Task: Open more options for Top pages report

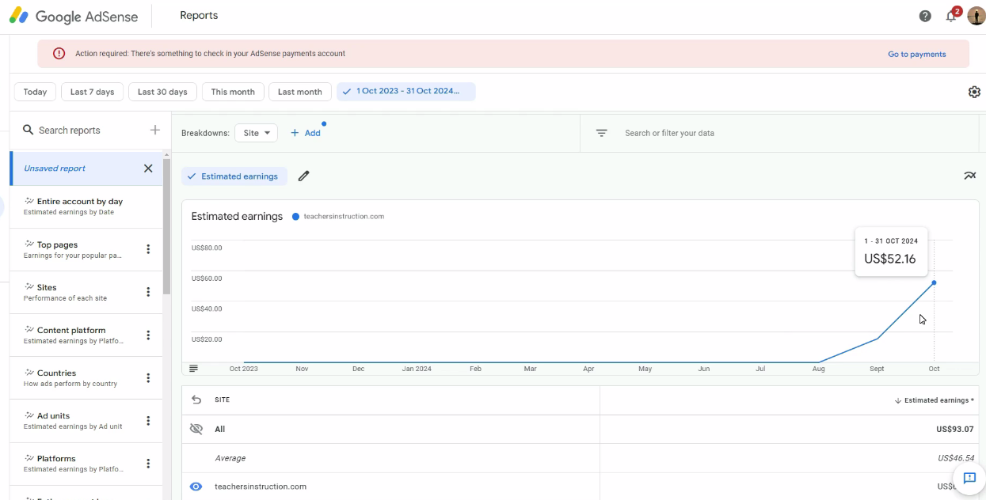Action: point(148,249)
